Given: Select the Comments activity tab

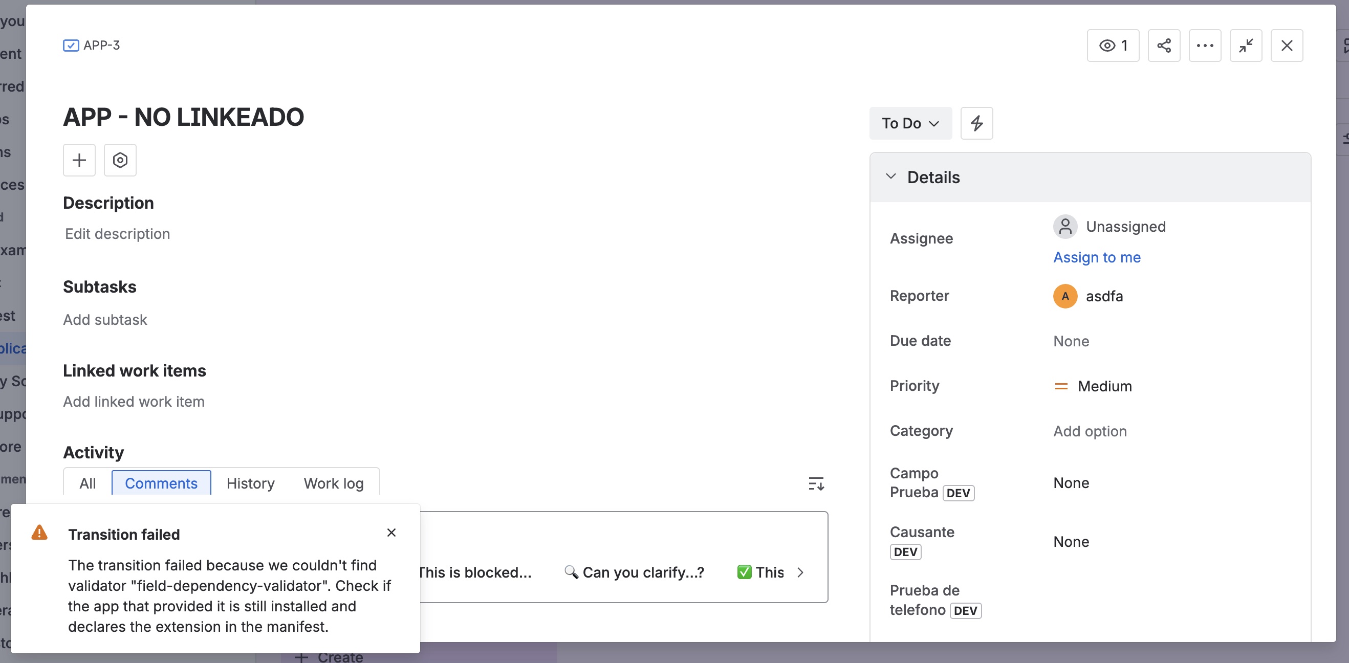Looking at the screenshot, I should [x=161, y=483].
